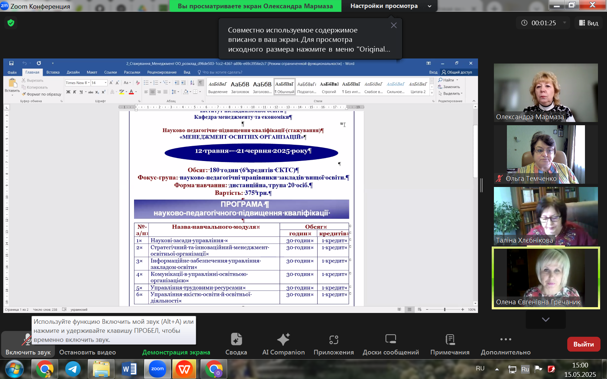The width and height of the screenshot is (607, 379).
Task: Open Telegram from the taskbar
Action: pyautogui.click(x=73, y=369)
